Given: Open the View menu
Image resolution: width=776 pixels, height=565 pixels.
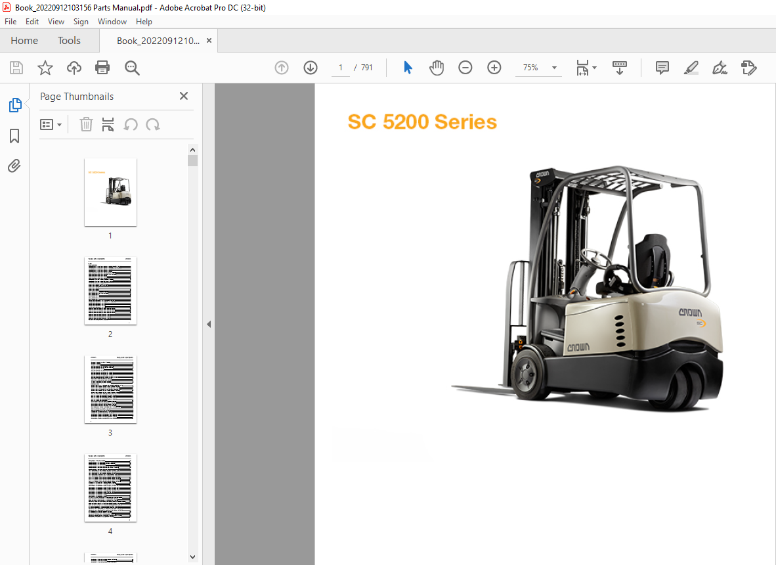Looking at the screenshot, I should pos(56,22).
